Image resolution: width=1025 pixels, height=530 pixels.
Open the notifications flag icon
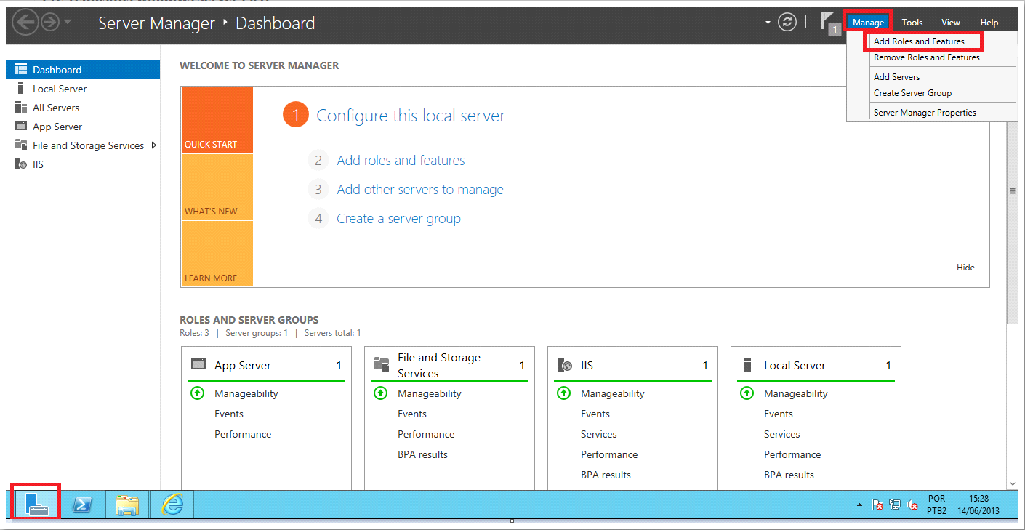click(x=828, y=22)
